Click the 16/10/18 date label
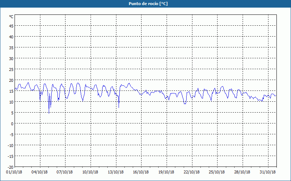The width and height of the screenshot is (291, 181). [141, 172]
